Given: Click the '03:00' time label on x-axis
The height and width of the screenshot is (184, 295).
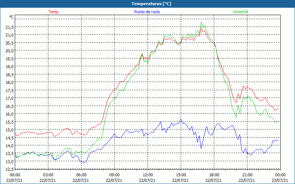Looking at the screenshot, I should point(48,175).
